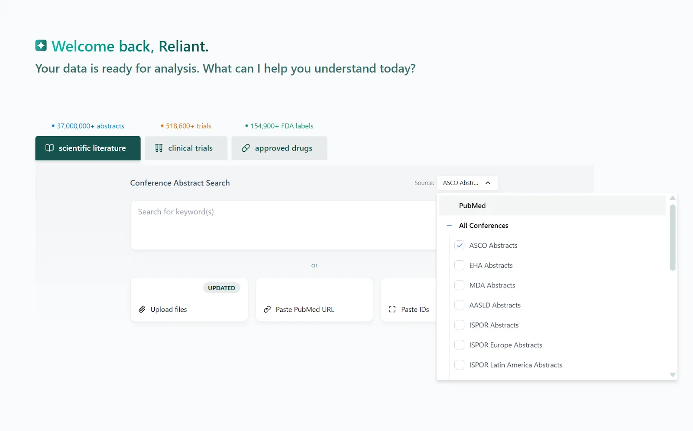Viewport: 693px width, 431px height.
Task: Click the pill icon on approved drugs
Action: 246,148
